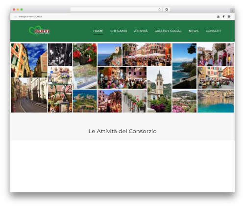Screen dimensions: 245x207
Task: Open the piazza with white umbrellas photo
Action: pyautogui.click(x=147, y=55)
